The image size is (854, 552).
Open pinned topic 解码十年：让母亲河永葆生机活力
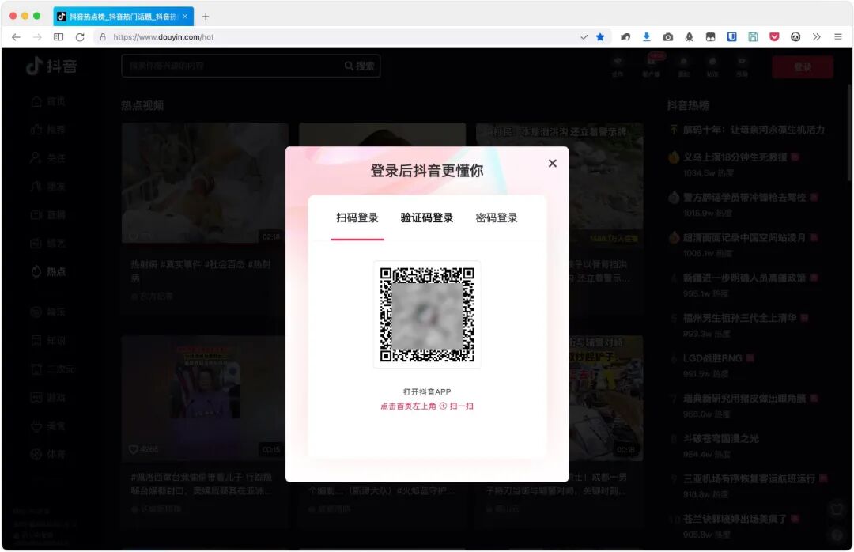754,130
